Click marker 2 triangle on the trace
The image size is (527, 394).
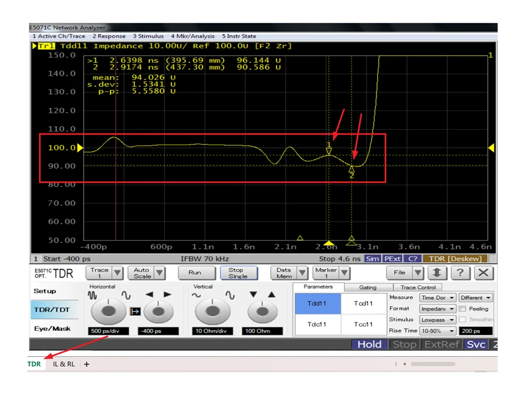[x=351, y=168]
